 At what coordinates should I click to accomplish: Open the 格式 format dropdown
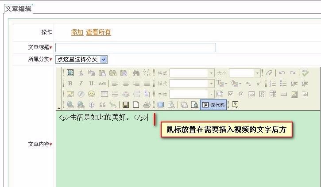[x=192, y=73]
